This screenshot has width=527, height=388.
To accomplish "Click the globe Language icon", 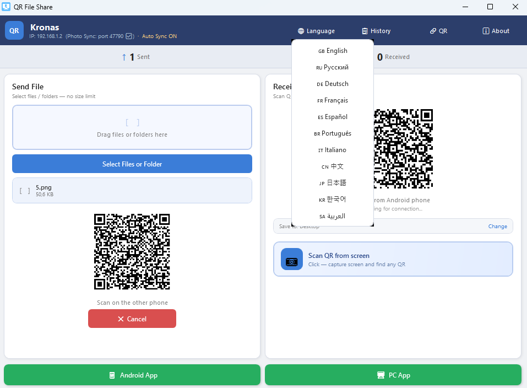I will 300,31.
